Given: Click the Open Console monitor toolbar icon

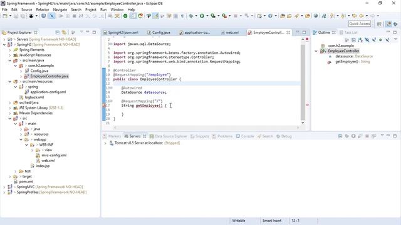Looking at the screenshot, I should coord(44,16).
